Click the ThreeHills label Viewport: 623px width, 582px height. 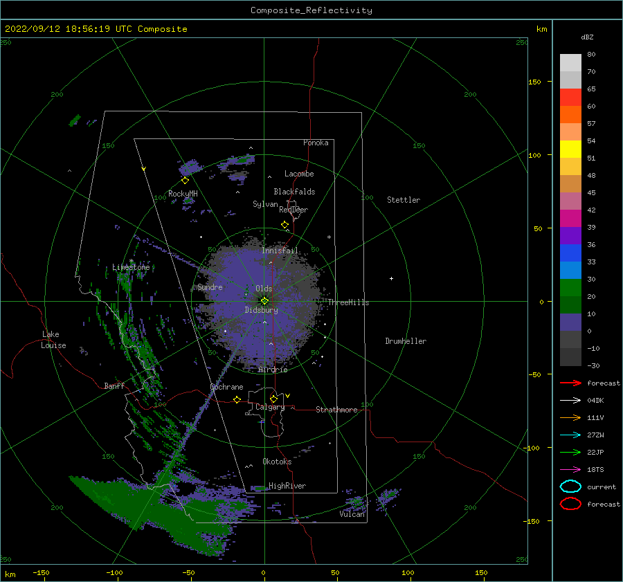[x=348, y=302]
